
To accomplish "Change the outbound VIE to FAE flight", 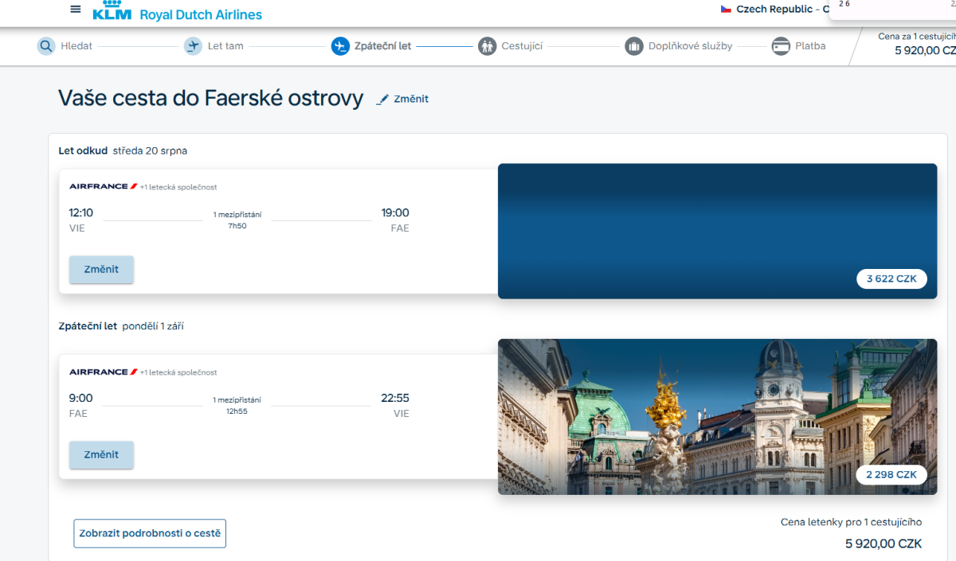I will pos(101,270).
